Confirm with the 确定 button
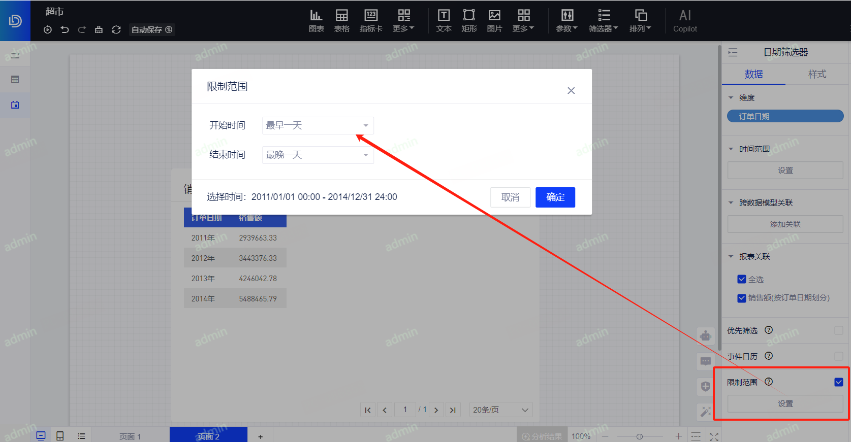 click(x=555, y=197)
